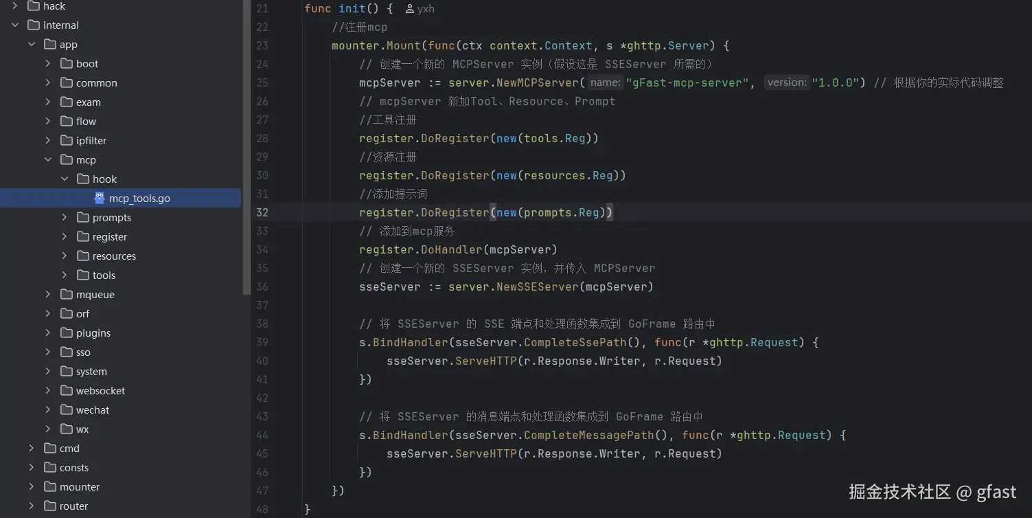
Task: Click the mqueue folder icon
Action: [67, 295]
